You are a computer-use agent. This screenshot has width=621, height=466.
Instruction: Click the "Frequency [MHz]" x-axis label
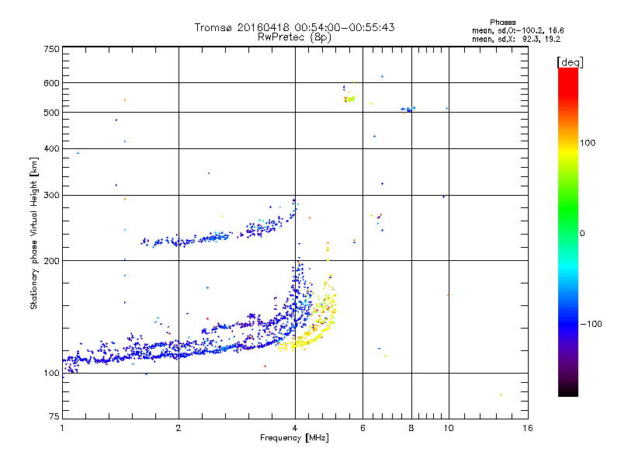coord(294,438)
